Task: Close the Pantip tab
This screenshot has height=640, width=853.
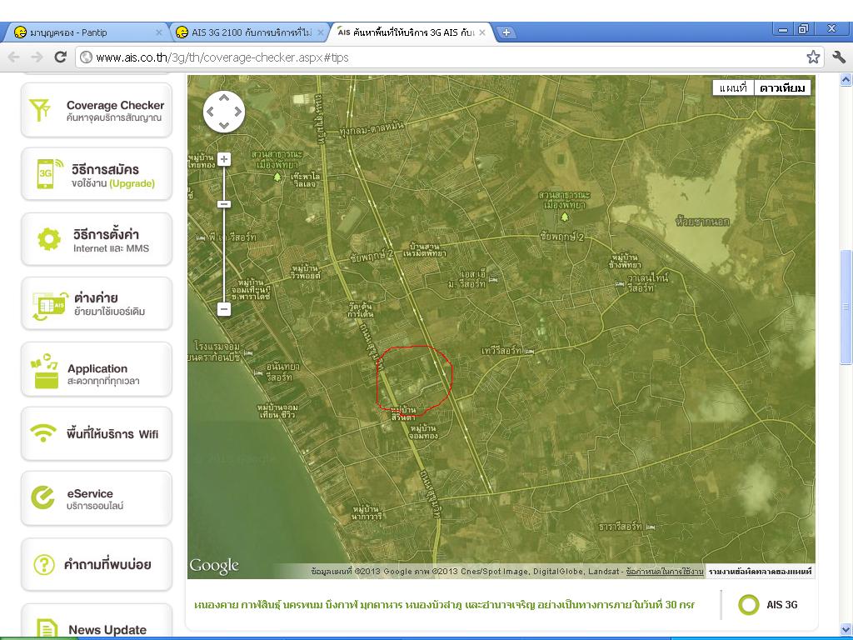Action: [x=159, y=32]
